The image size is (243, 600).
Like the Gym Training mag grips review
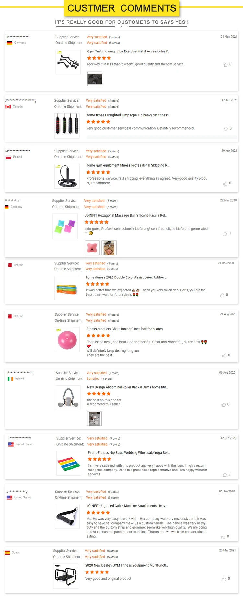[x=226, y=65]
